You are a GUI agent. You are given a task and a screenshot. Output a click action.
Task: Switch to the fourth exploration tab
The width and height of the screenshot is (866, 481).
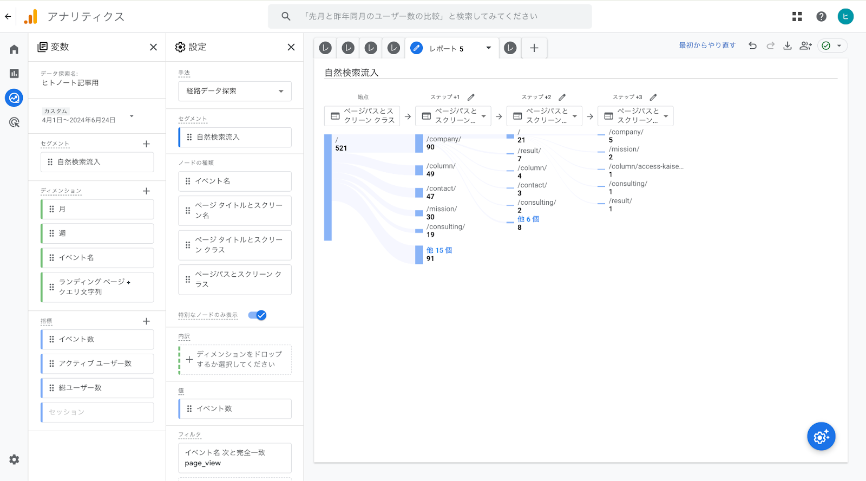pos(393,48)
